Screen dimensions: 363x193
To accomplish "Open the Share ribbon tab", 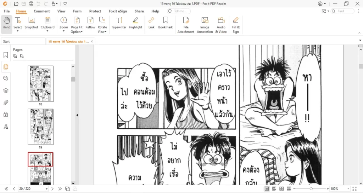I will coord(139,11).
